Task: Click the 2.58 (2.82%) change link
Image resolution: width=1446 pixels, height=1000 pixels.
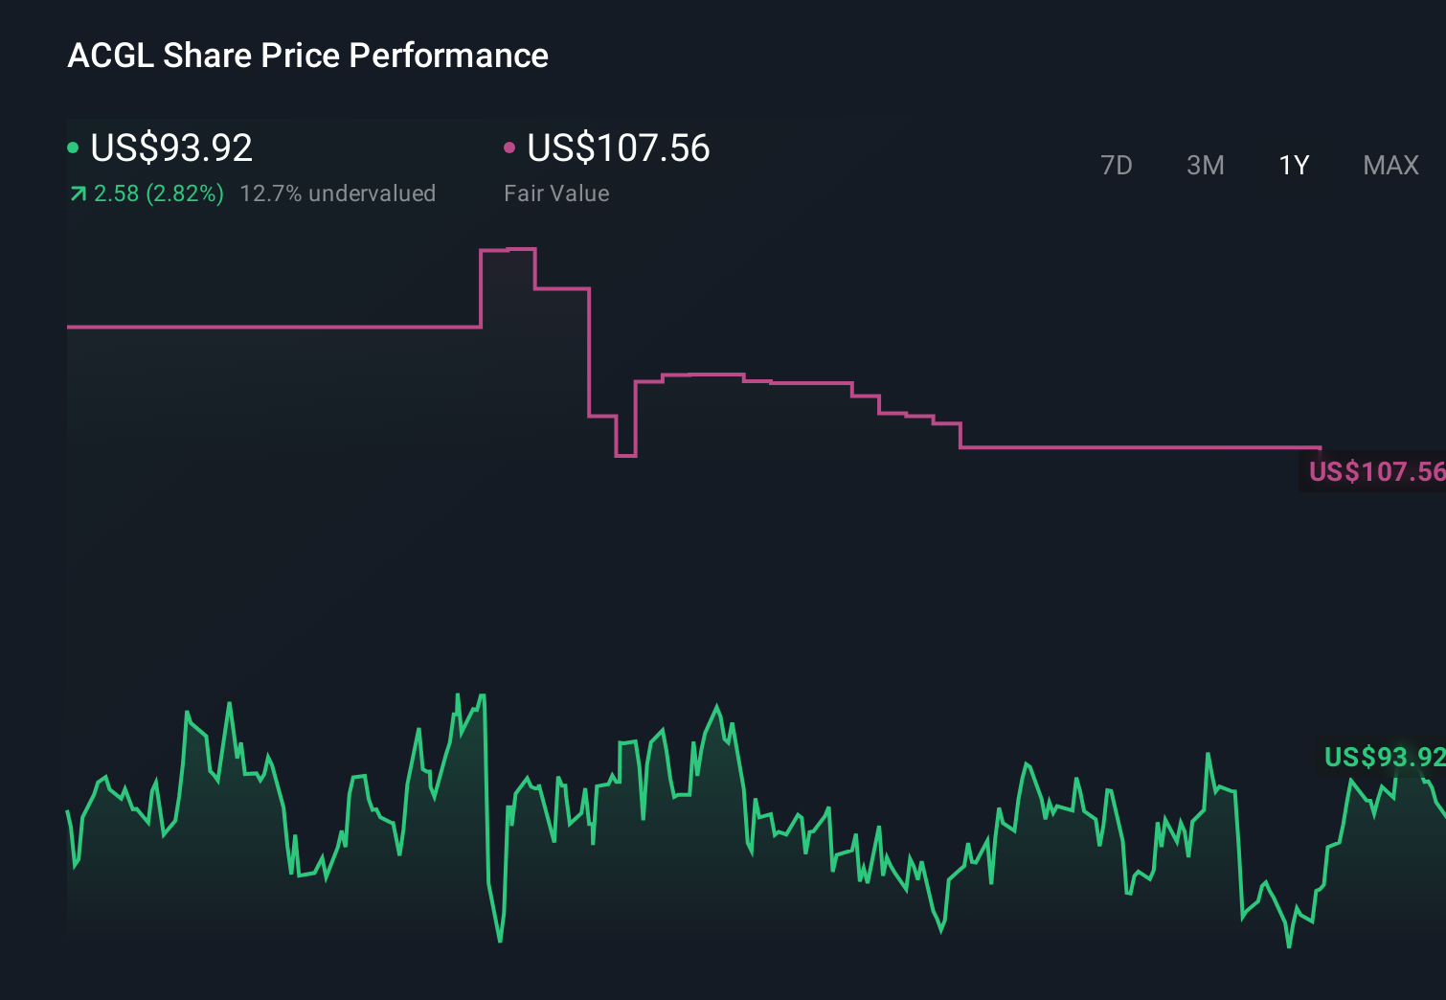Action: click(159, 193)
